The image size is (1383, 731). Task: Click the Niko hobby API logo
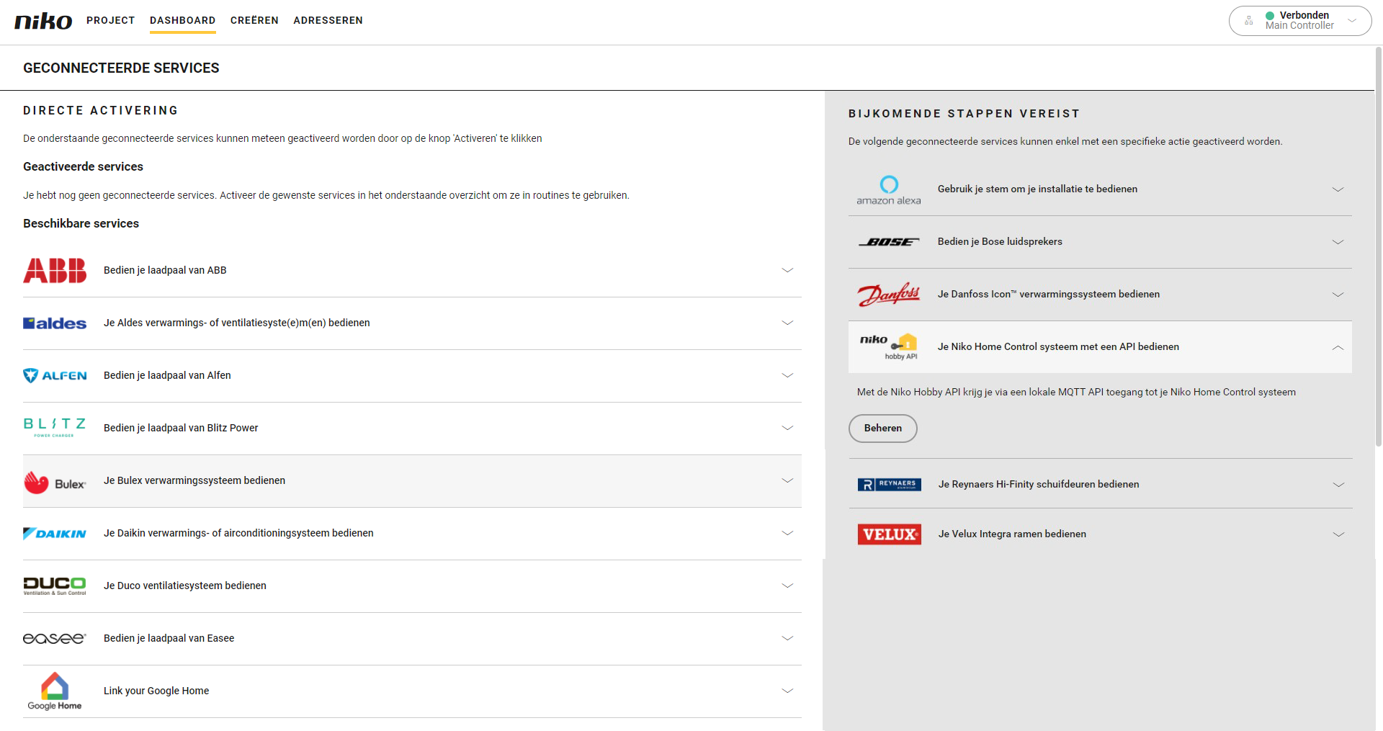tap(889, 346)
